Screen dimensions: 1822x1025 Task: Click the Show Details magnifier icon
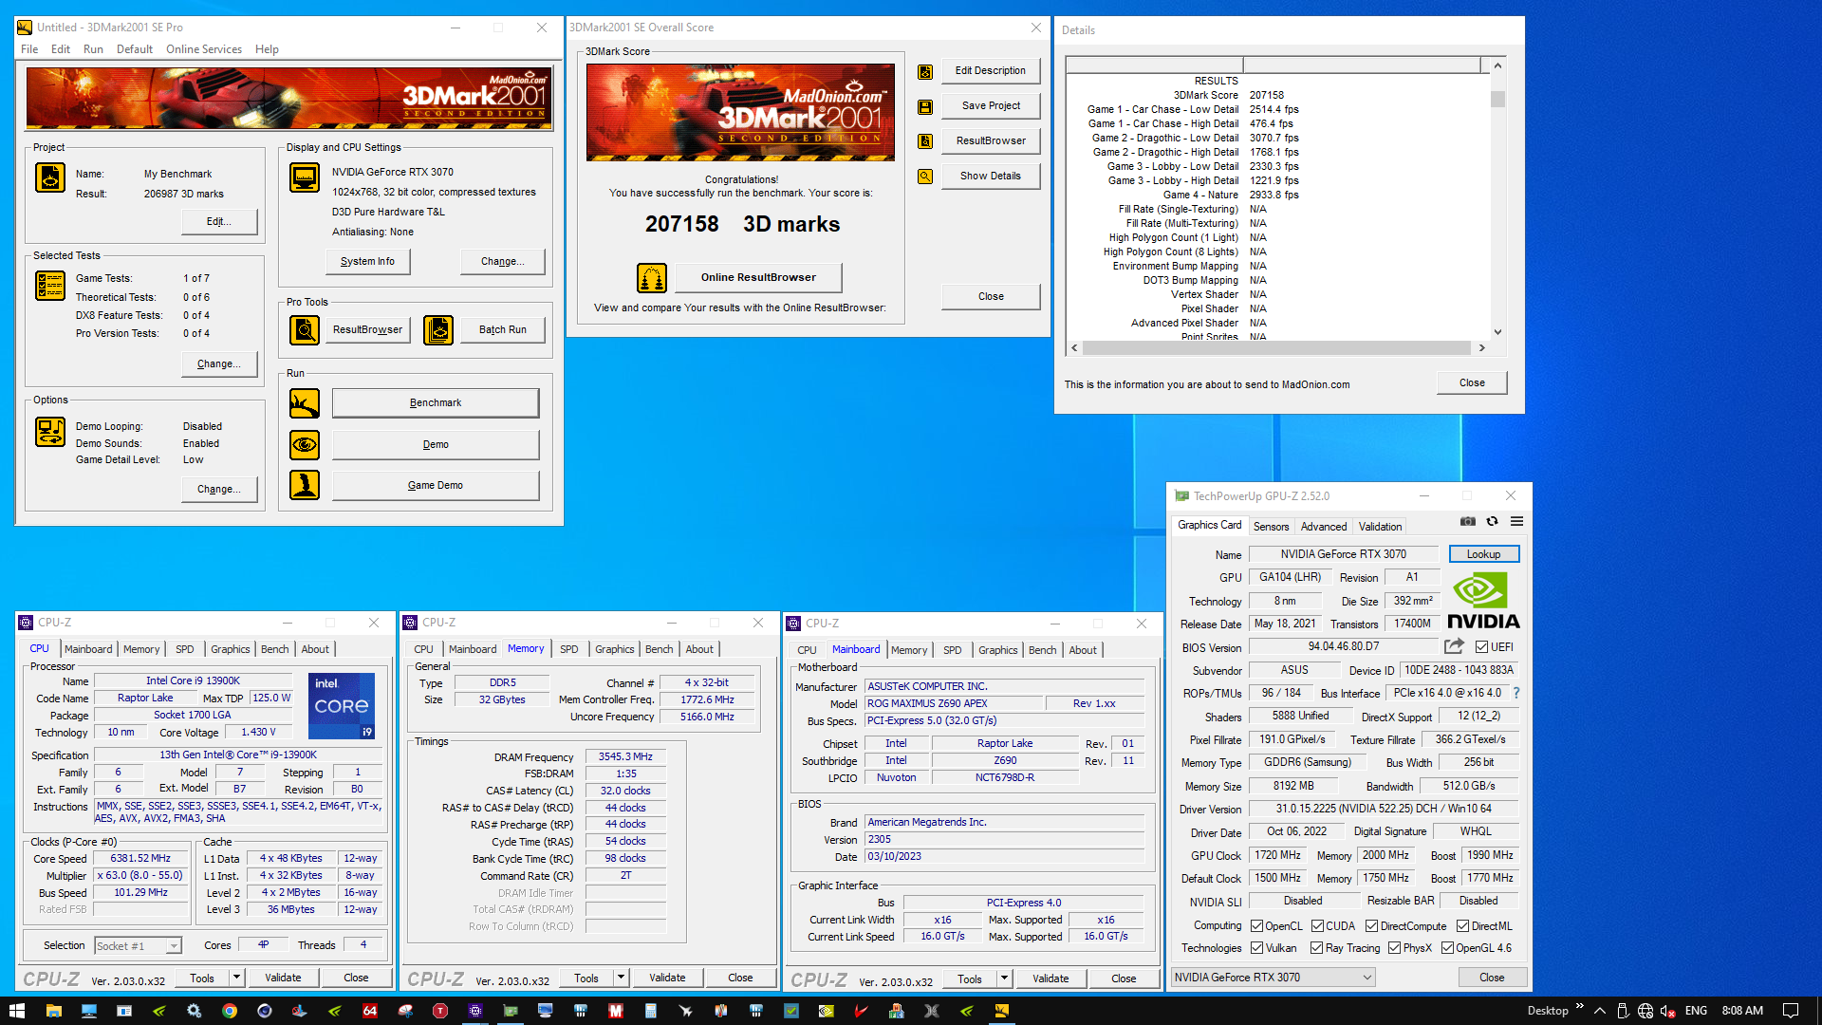pos(925,177)
